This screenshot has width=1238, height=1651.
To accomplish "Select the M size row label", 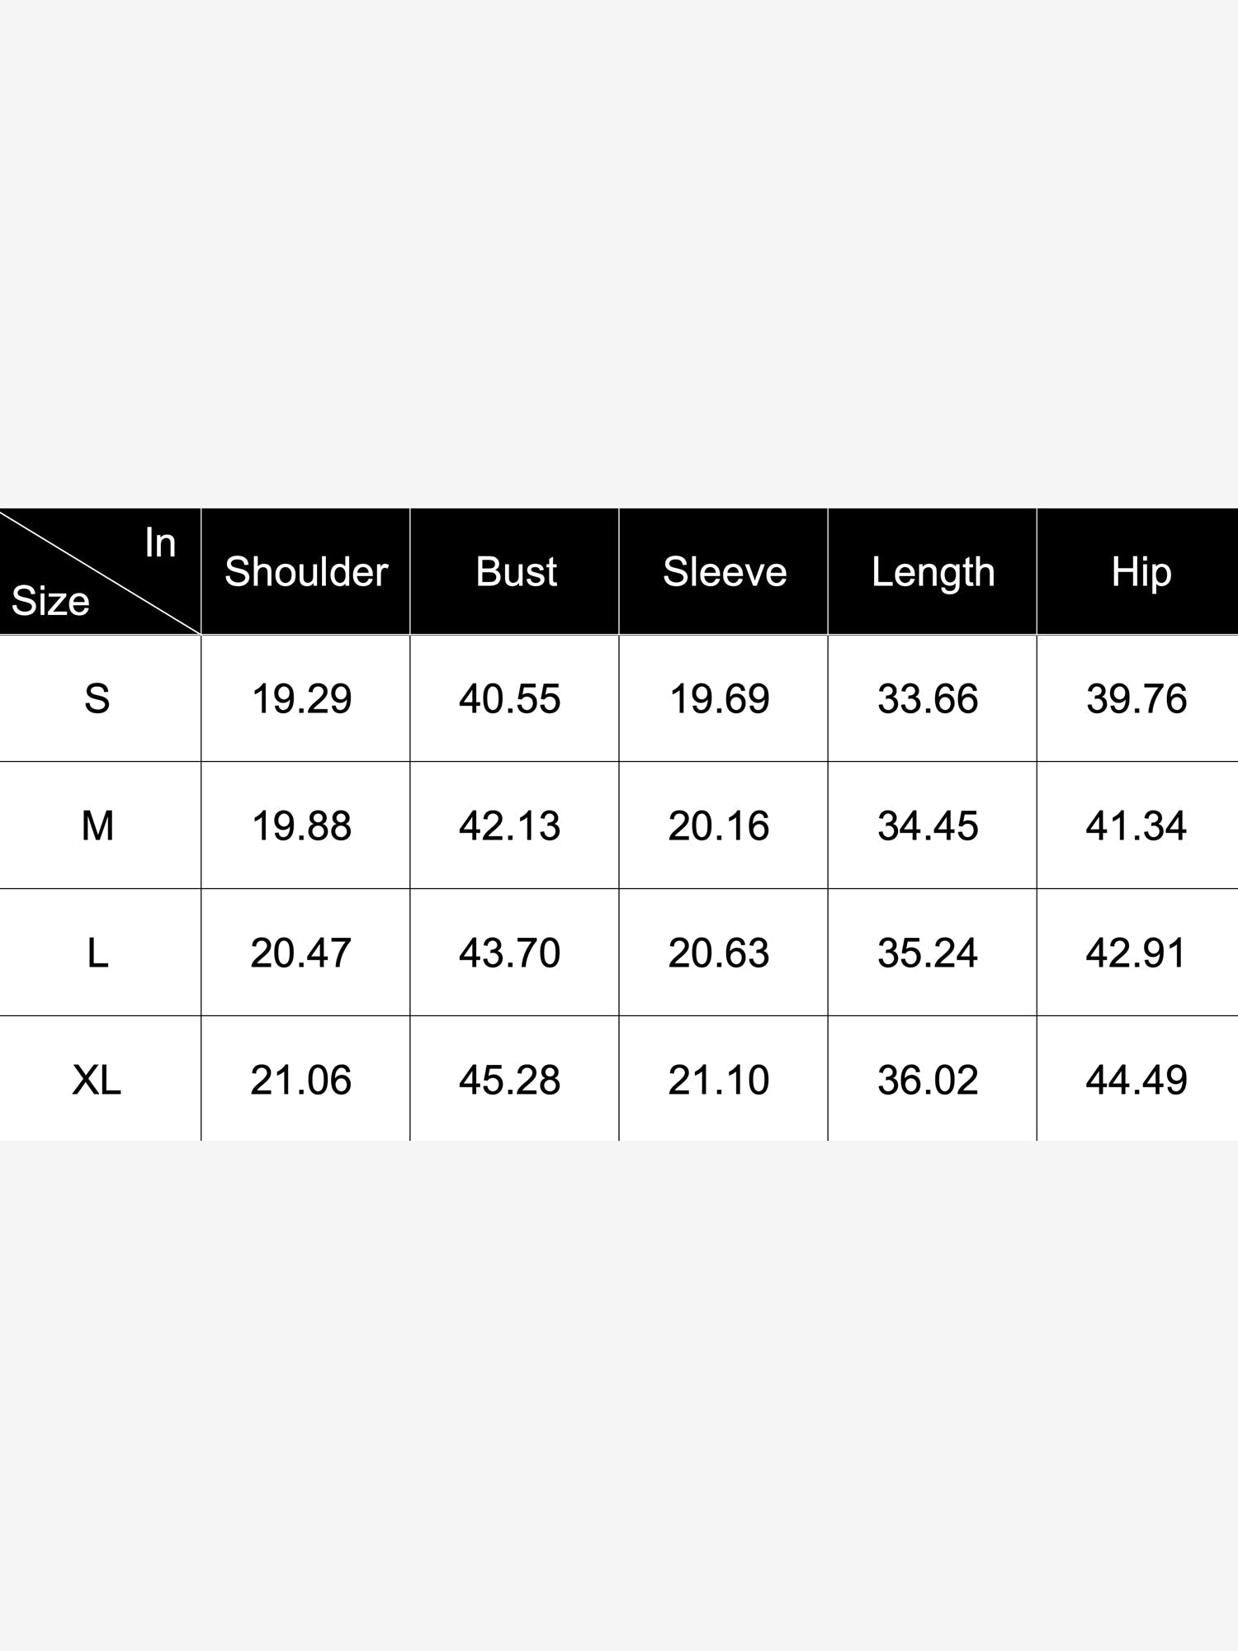I will coord(97,825).
